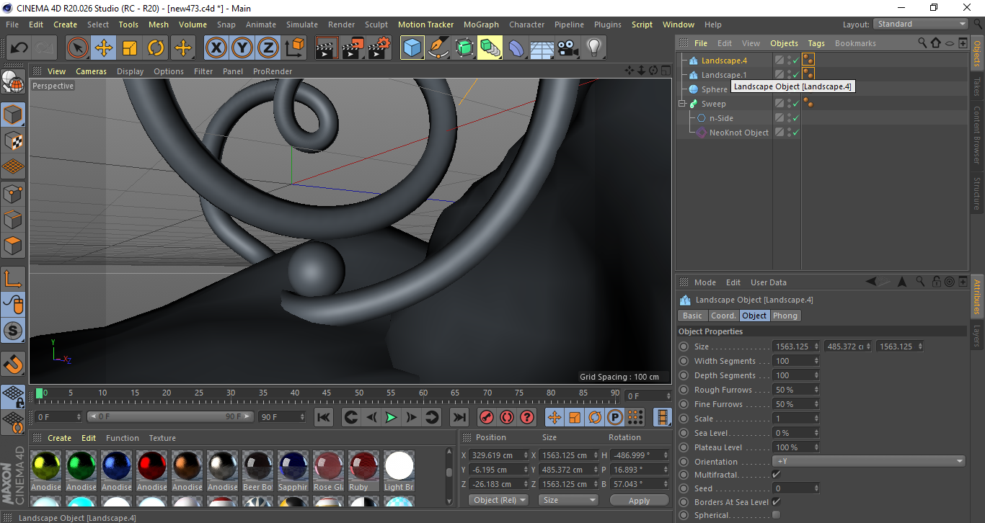Toggle Borders At Sea Level checkbox

point(776,501)
